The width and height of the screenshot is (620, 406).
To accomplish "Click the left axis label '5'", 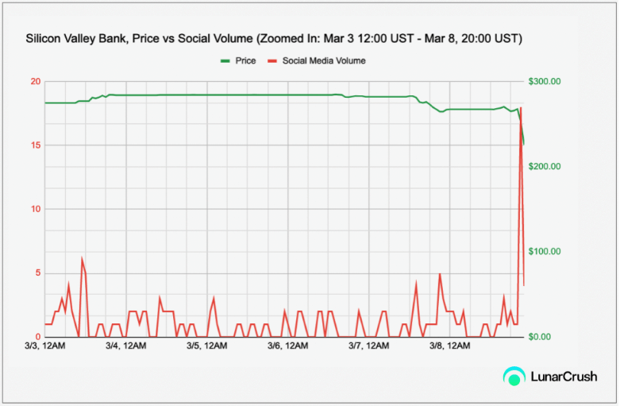I will tap(38, 273).
